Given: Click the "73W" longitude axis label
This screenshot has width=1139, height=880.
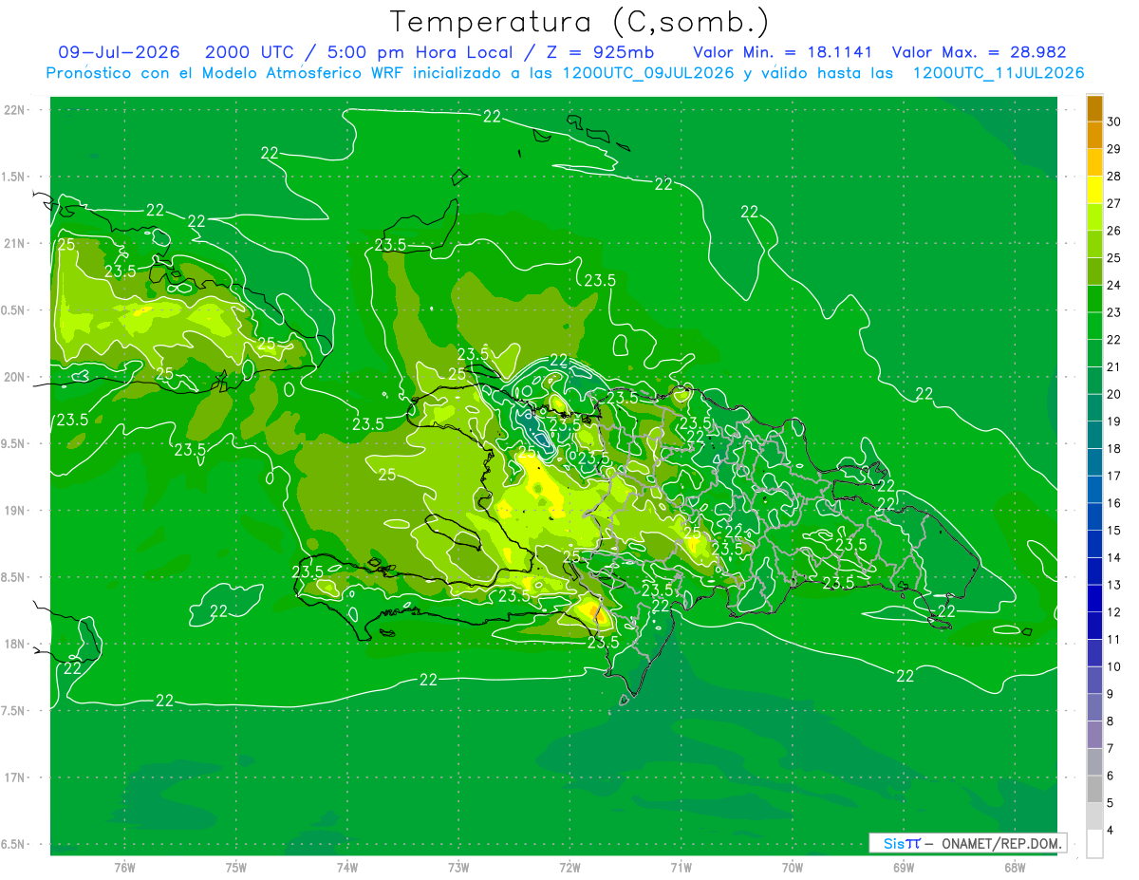Looking at the screenshot, I should pyautogui.click(x=459, y=868).
